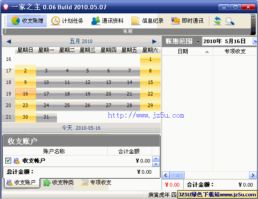This screenshot has height=199, width=258.
Task: Open the 收支账簿 ledger module
Action: click(27, 21)
